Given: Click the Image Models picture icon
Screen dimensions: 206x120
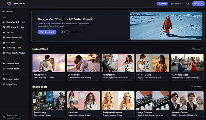Looking at the screenshot, I should click(4, 79).
